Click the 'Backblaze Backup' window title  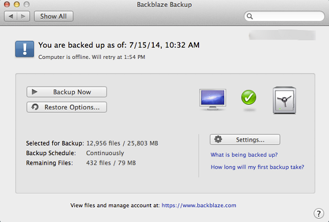(x=164, y=5)
